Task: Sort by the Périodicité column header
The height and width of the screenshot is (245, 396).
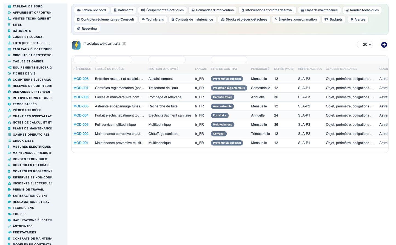Action: click(260, 69)
